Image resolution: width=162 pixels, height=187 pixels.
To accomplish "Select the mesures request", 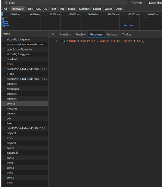I will pyautogui.click(x=25, y=108).
